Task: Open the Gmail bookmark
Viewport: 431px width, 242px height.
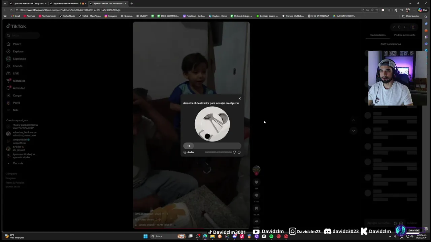Action: pos(15,16)
